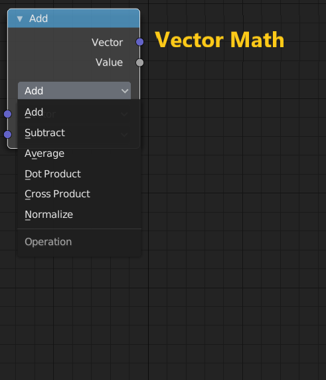Click the upper Vector input socket
The image size is (326, 380).
coord(7,114)
